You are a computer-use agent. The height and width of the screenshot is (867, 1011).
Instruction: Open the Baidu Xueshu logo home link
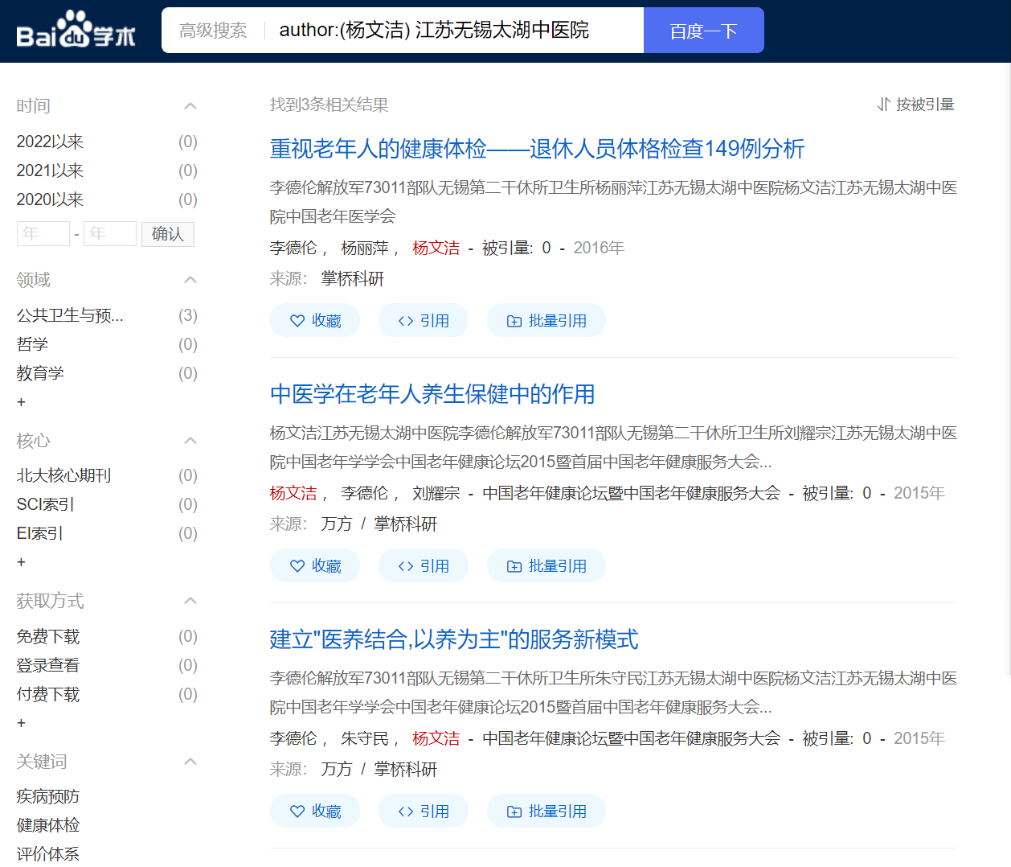[x=76, y=30]
